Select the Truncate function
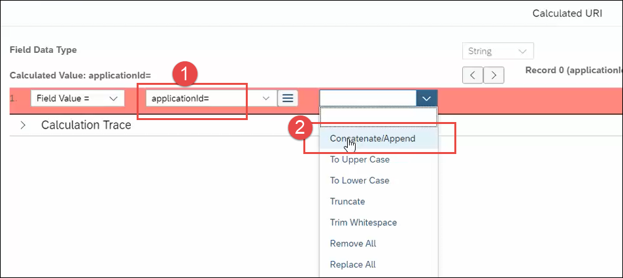Viewport: 623px width, 278px height. pyautogui.click(x=347, y=201)
